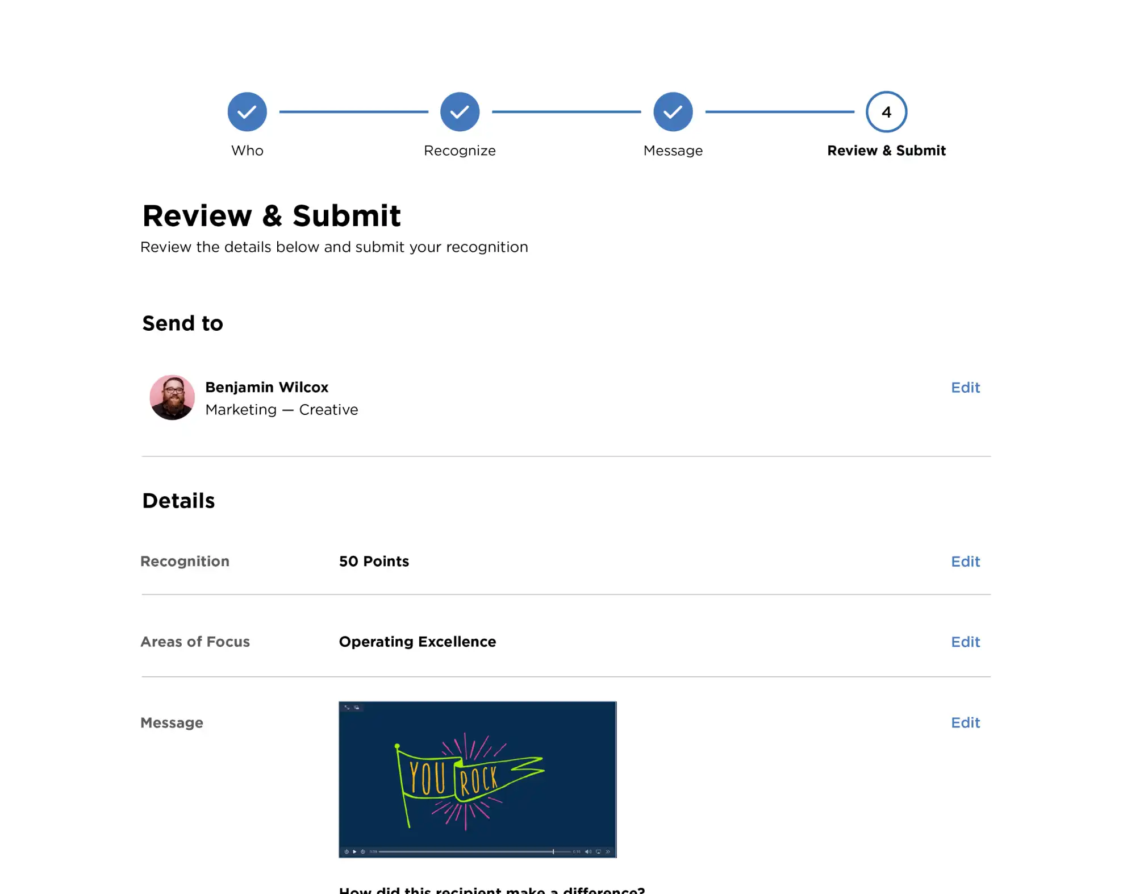Screen dimensions: 1127x894
Task: Edit the recipient Benjamin Wilcox
Action: (965, 388)
